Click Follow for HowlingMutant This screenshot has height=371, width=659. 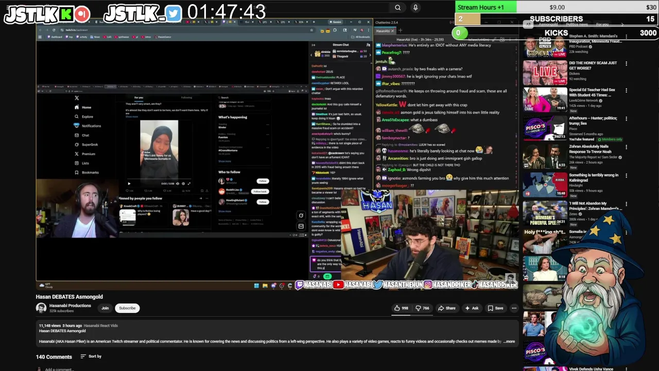tap(263, 202)
